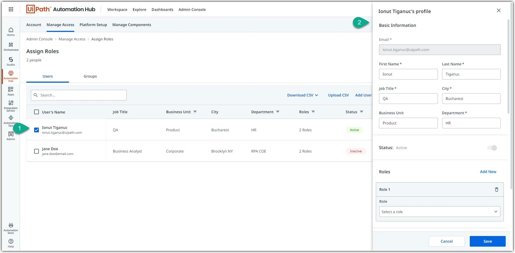Expand the Select a role dropdown
This screenshot has height=253, width=515.
440,212
